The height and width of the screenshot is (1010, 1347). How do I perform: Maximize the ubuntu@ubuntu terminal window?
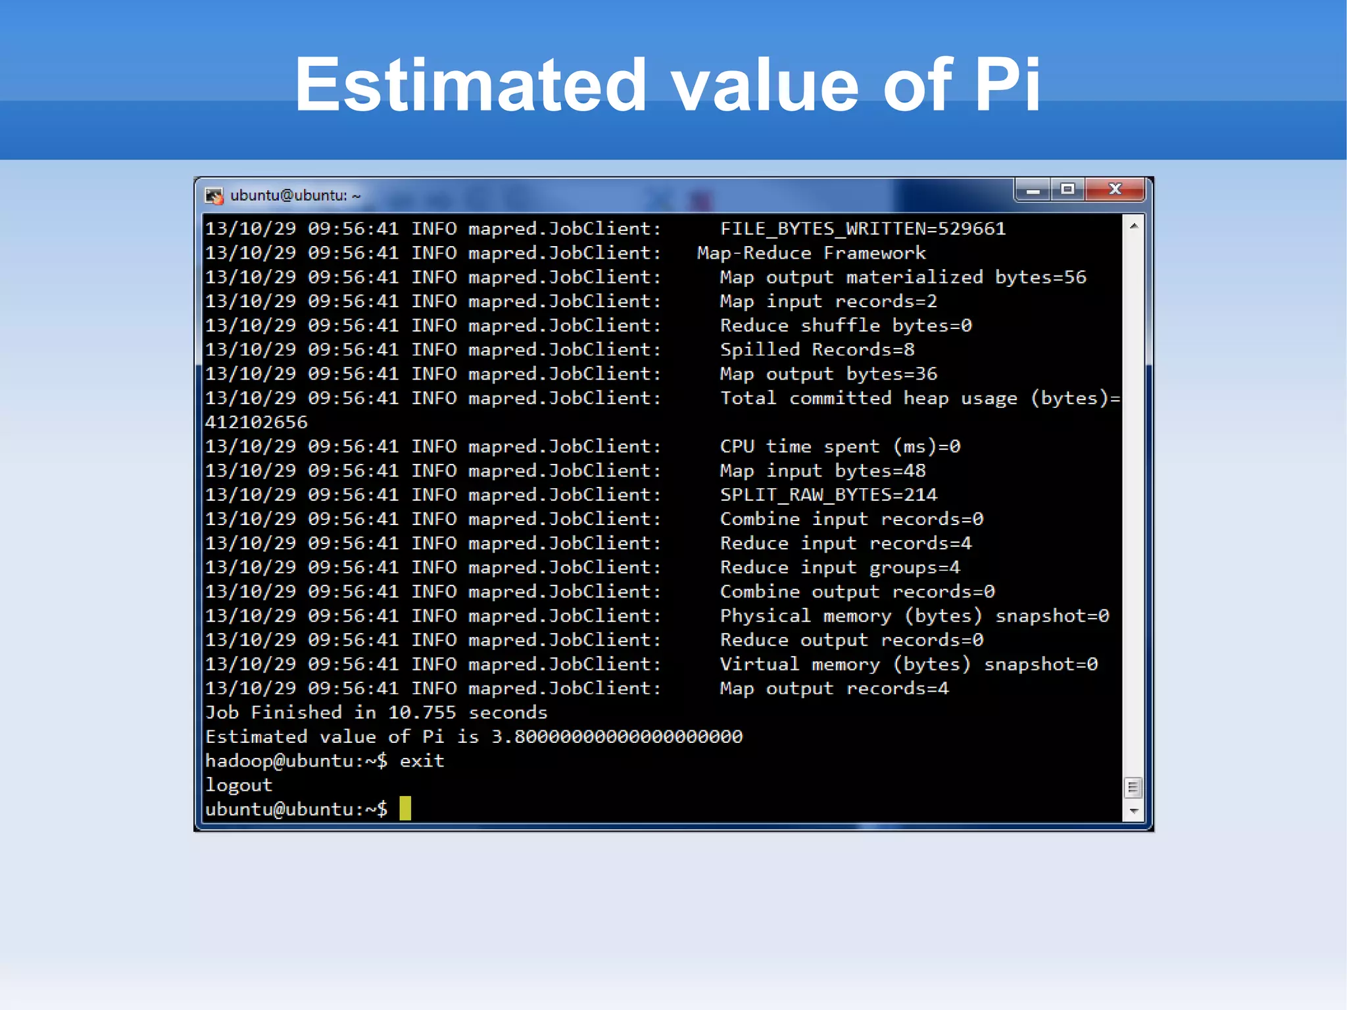1067,190
